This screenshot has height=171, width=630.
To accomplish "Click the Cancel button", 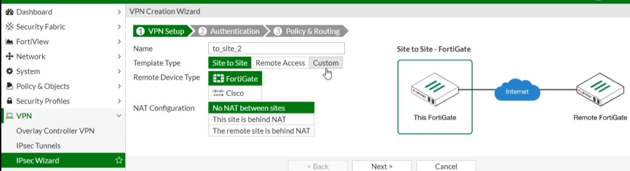I will (x=446, y=166).
